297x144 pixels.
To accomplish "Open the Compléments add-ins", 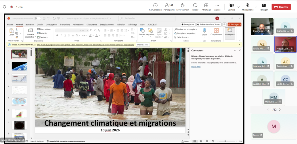I will (x=216, y=32).
